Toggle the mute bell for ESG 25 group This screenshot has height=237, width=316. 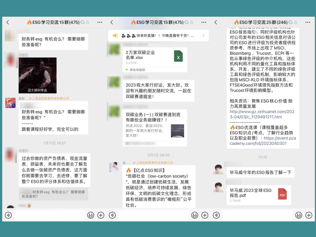coord(296,22)
